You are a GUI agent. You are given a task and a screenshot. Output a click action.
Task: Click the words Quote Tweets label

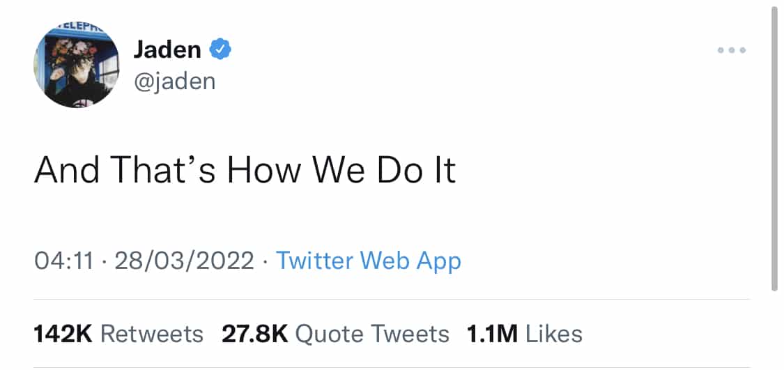point(373,334)
